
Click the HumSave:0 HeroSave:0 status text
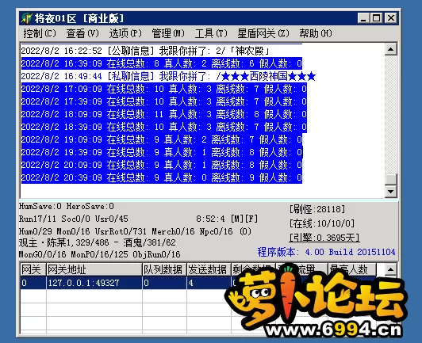coord(67,206)
